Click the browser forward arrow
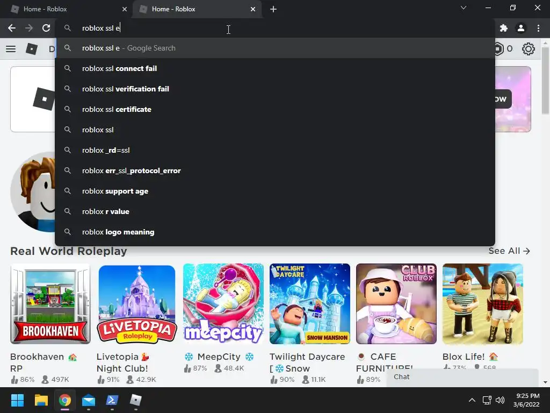Viewport: 550px width, 413px height. point(29,28)
